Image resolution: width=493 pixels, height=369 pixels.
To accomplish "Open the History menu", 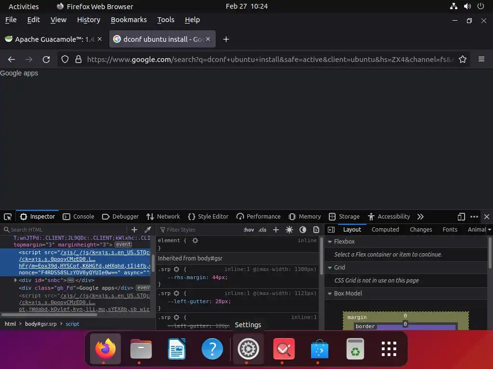I will (89, 20).
